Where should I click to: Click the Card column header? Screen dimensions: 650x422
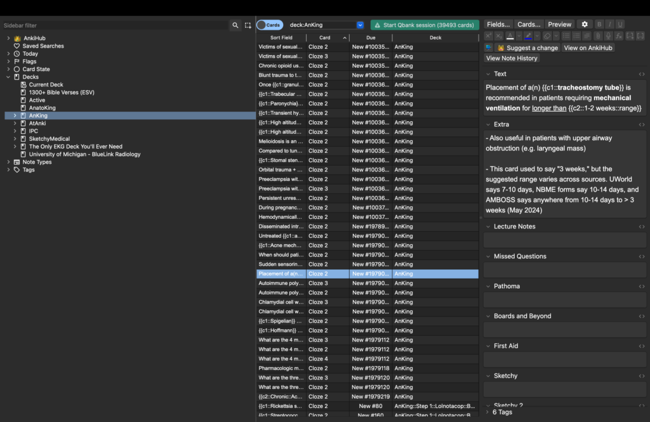325,37
